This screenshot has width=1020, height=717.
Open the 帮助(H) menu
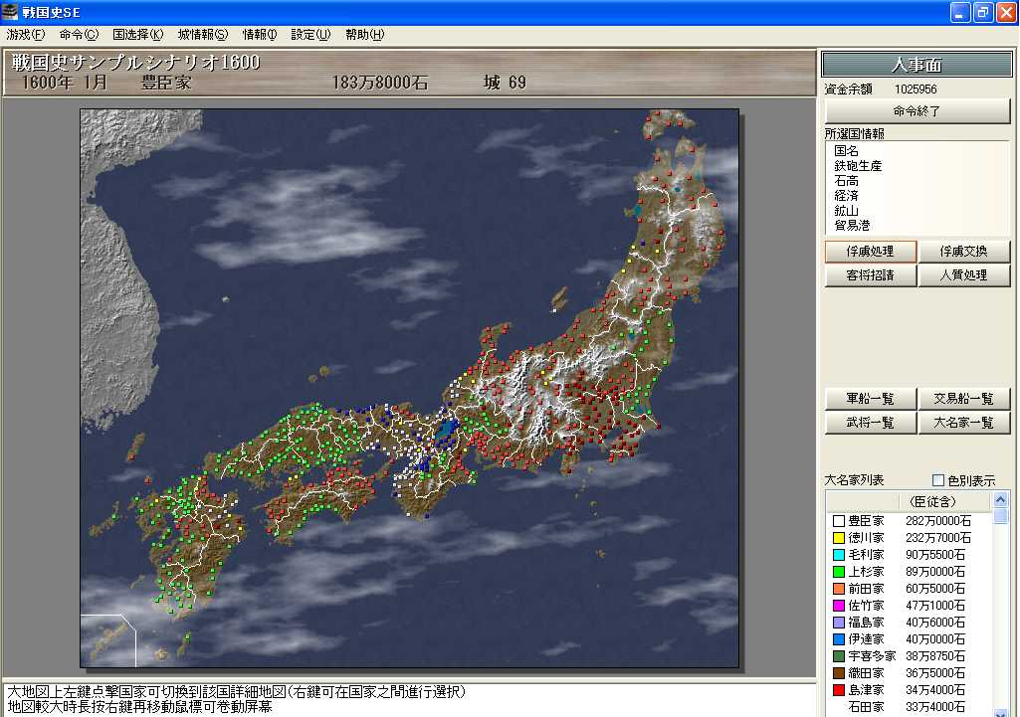tap(364, 35)
